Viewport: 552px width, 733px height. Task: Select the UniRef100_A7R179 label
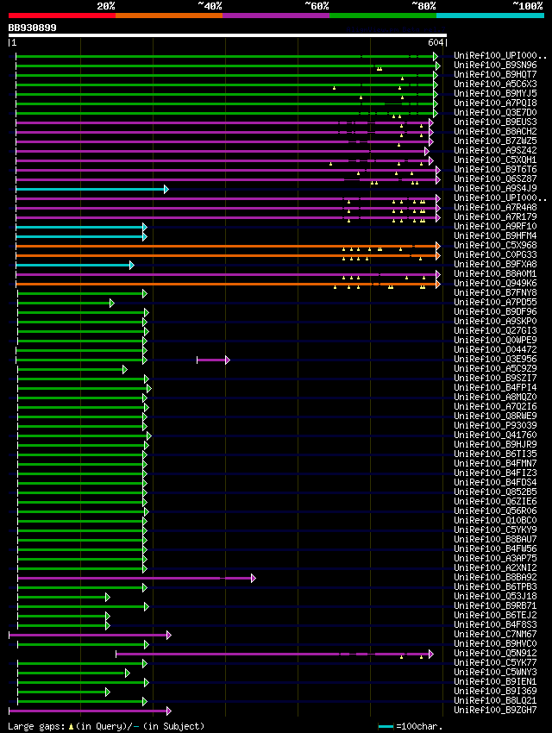point(495,216)
